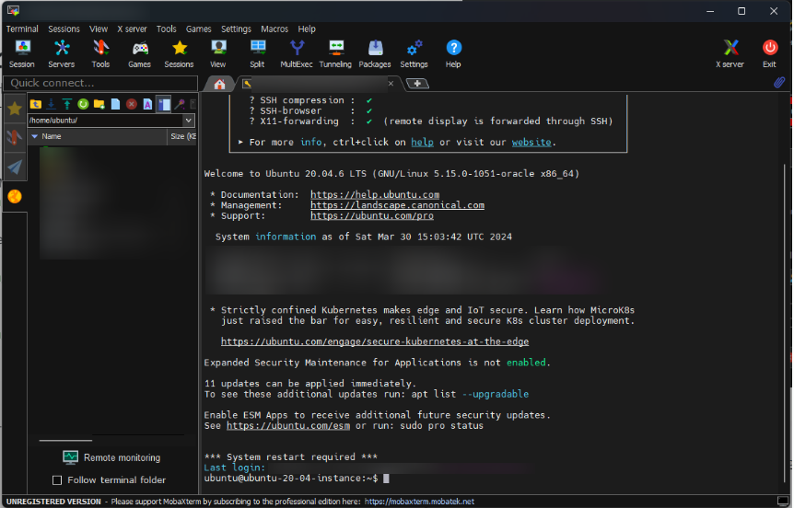
Task: Create new folder in SFTP browser
Action: 99,104
